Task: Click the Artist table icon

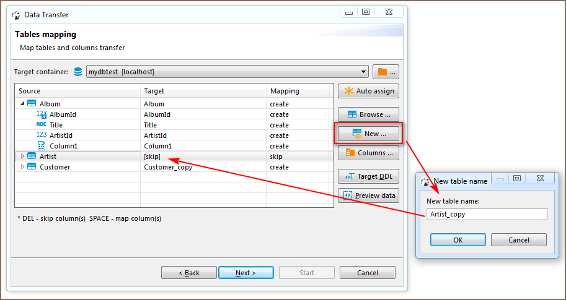Action: (32, 156)
